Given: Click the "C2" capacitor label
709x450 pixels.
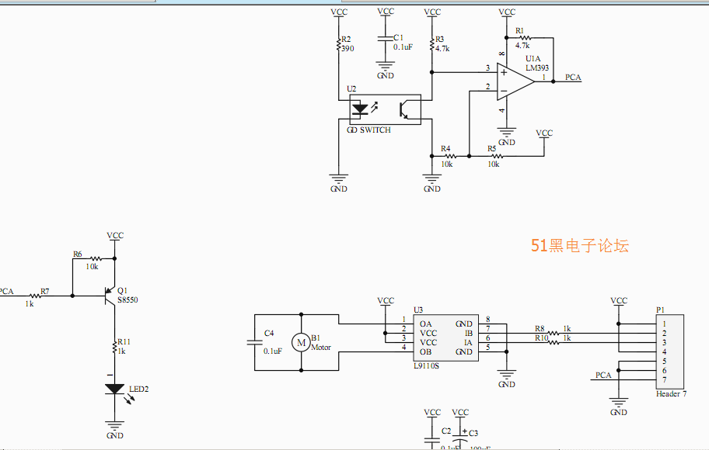Looking at the screenshot, I should (x=446, y=431).
